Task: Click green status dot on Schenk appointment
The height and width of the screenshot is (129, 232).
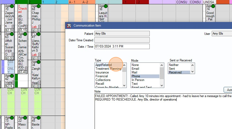Action: tap(25, 34)
